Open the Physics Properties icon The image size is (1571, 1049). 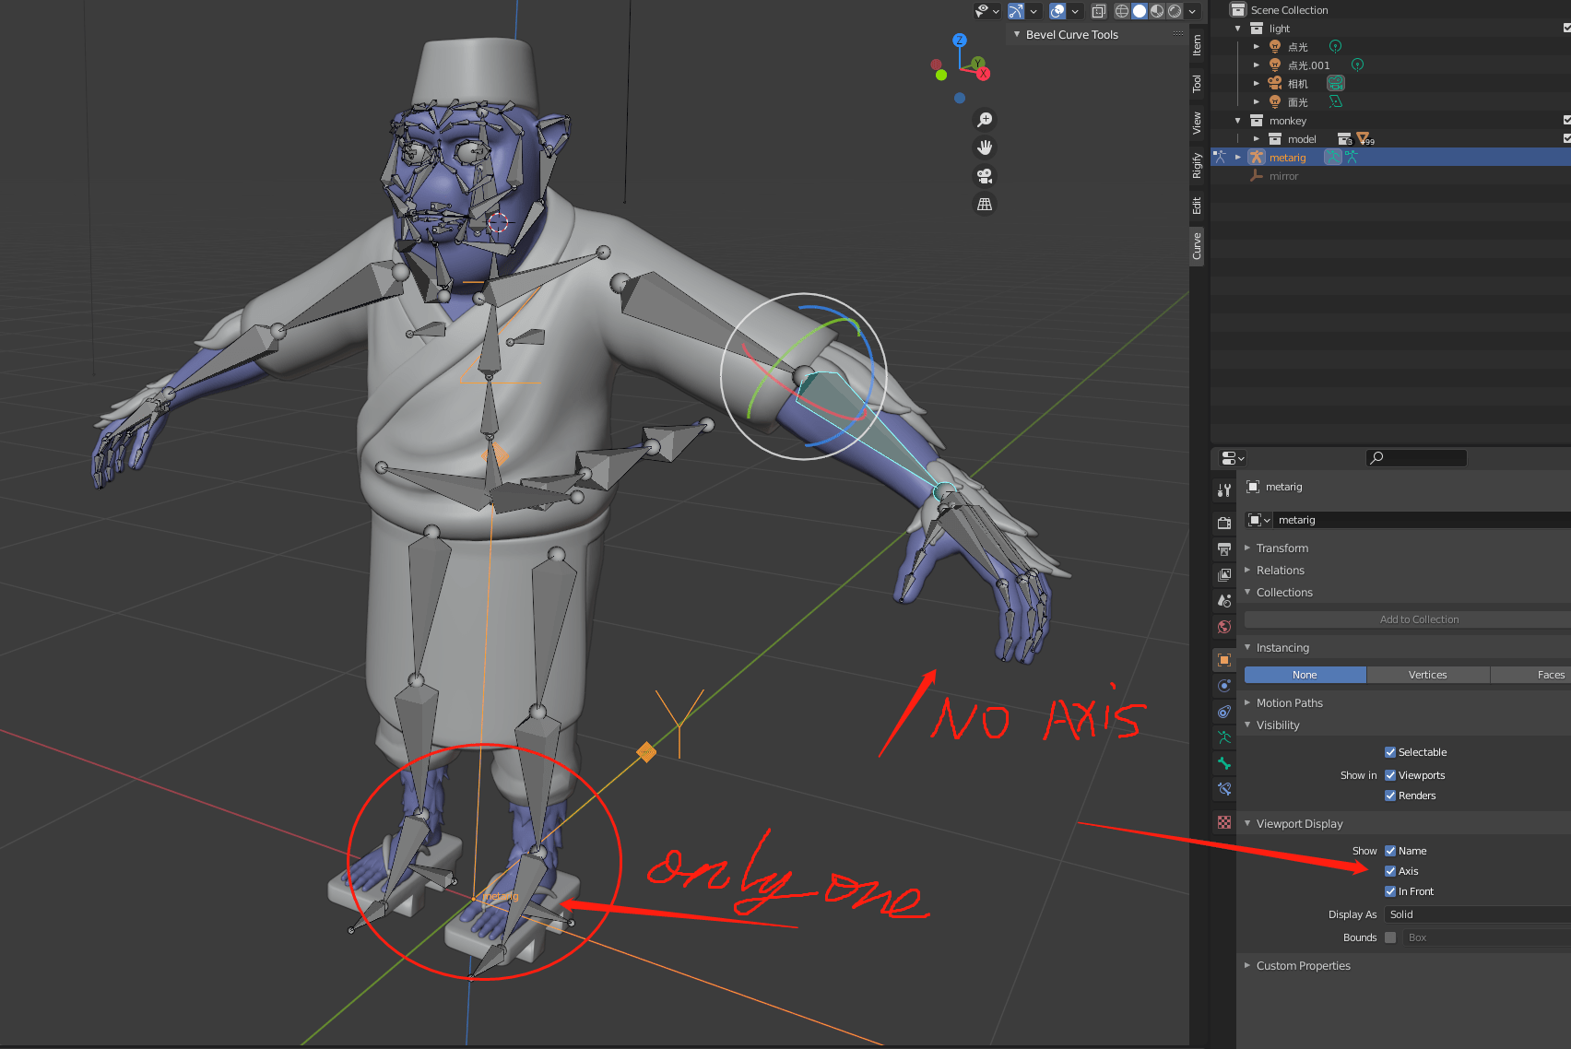point(1223,683)
